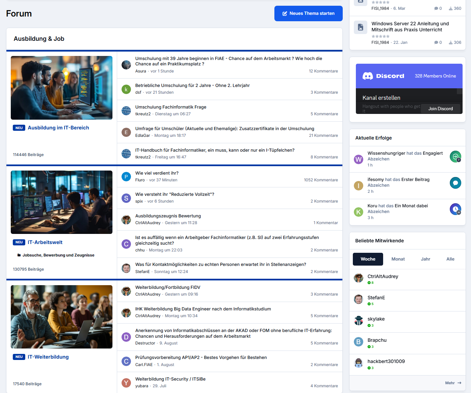This screenshot has height=393, width=471.
Task: Click the hackbert301009 avatar icon
Action: [x=359, y=363]
